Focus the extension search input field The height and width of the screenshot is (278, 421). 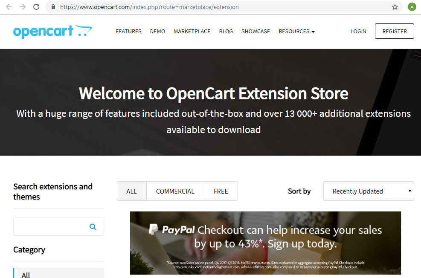pos(58,226)
